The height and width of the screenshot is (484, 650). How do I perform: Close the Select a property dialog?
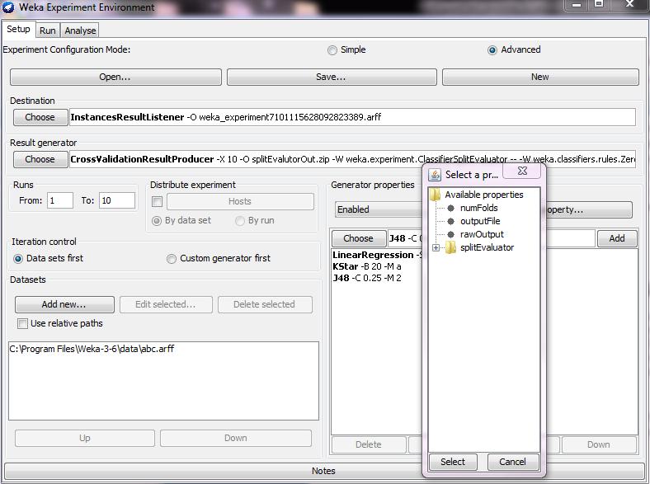[x=522, y=171]
